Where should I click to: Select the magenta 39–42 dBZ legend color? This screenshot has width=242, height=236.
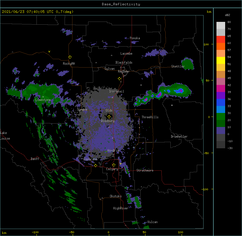221,88
